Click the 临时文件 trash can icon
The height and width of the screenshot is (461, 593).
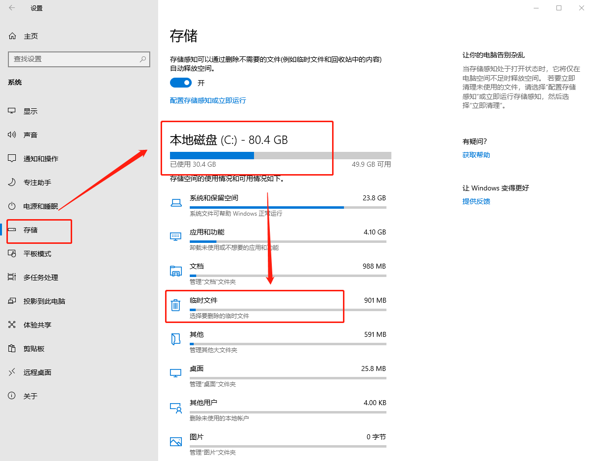[x=175, y=305]
